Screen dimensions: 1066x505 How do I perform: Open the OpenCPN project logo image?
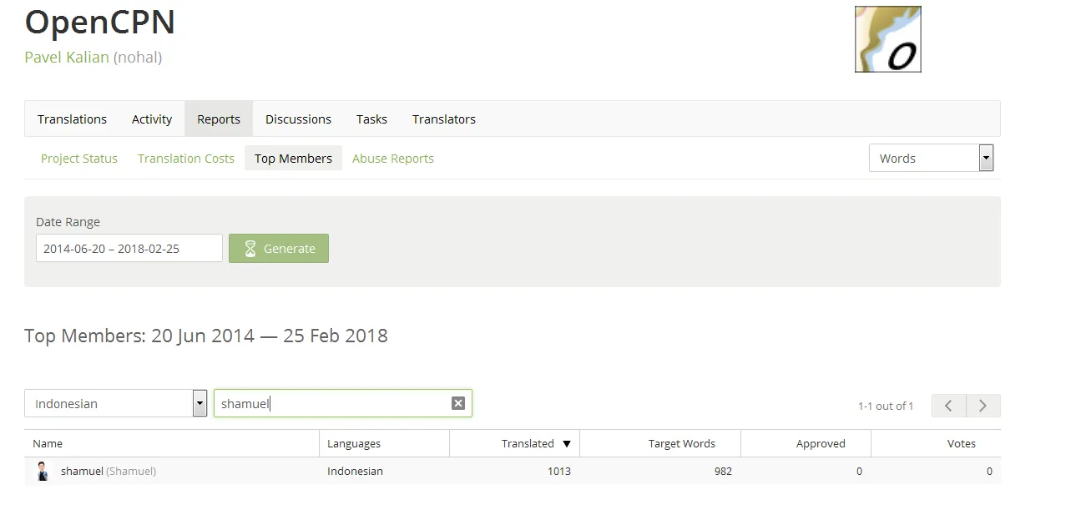887,39
